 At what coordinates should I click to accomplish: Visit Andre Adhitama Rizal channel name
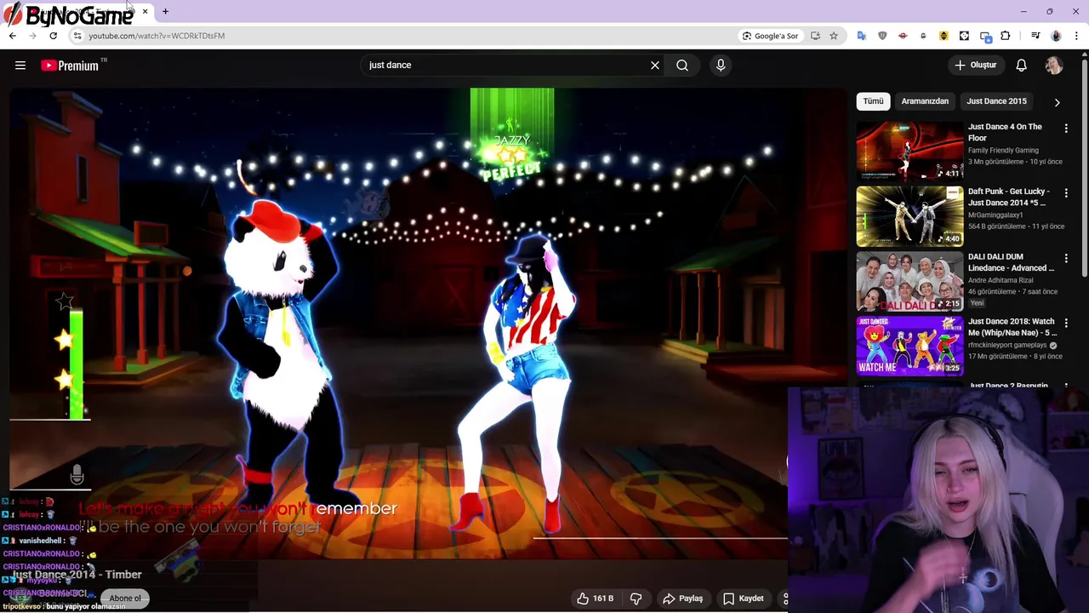click(x=1001, y=280)
